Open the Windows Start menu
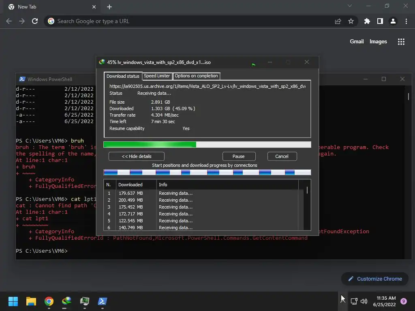Image resolution: width=415 pixels, height=311 pixels. click(13, 301)
